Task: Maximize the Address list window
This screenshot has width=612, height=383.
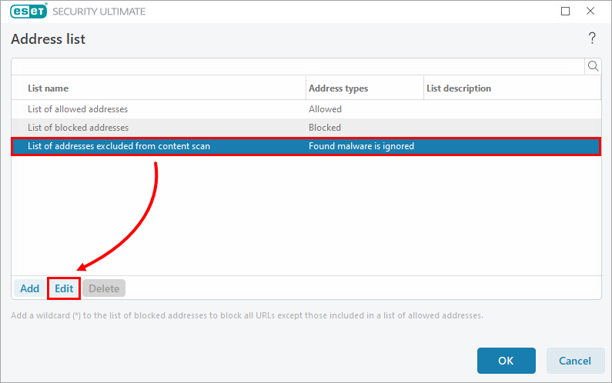Action: (x=565, y=12)
